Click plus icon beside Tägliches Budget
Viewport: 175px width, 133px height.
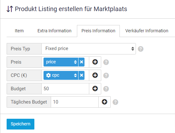tap(104, 102)
